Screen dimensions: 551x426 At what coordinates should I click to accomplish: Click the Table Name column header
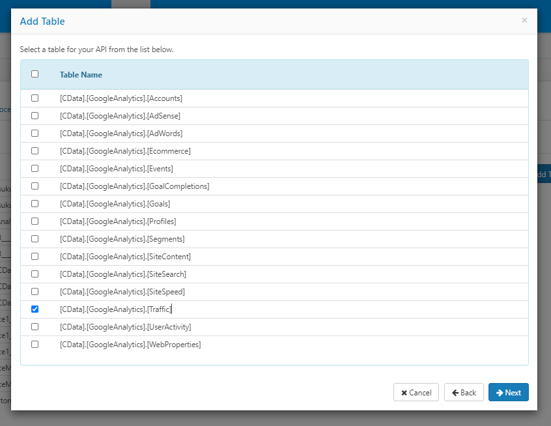click(81, 74)
